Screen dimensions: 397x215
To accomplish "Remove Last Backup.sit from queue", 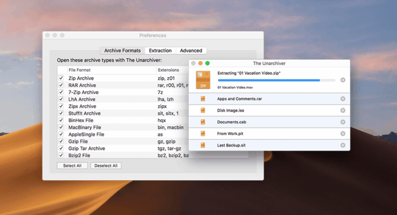I will pyautogui.click(x=343, y=145).
